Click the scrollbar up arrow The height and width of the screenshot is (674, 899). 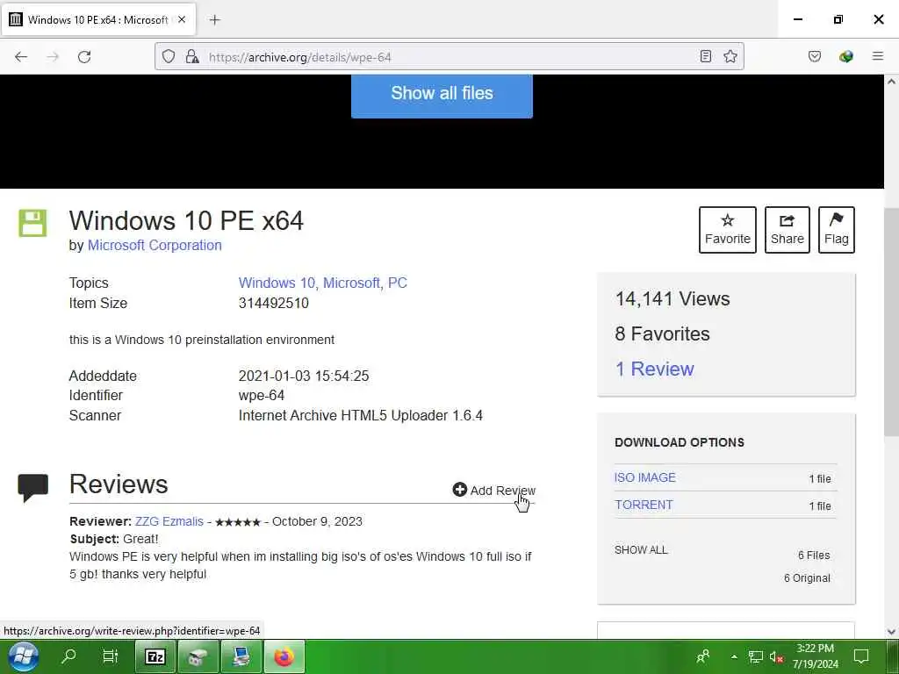click(x=892, y=82)
